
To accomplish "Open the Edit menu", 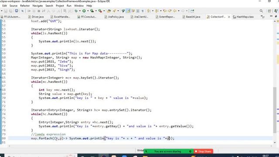I will pos(4,6).
